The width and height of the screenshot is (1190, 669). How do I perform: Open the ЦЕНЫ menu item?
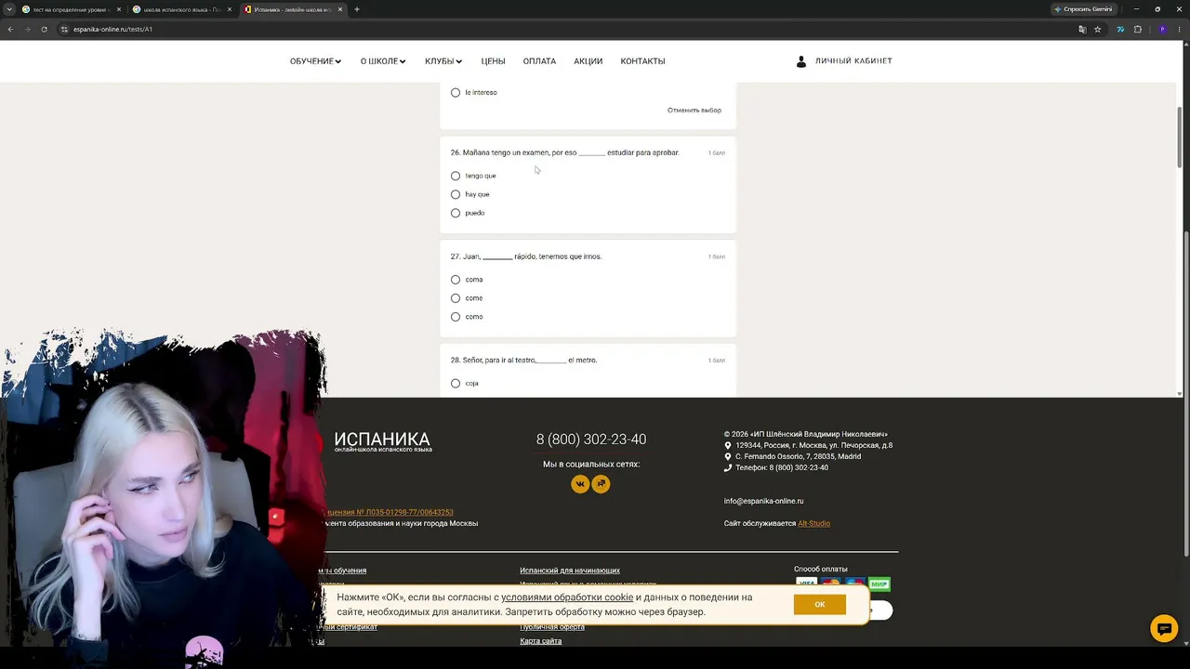(x=493, y=61)
